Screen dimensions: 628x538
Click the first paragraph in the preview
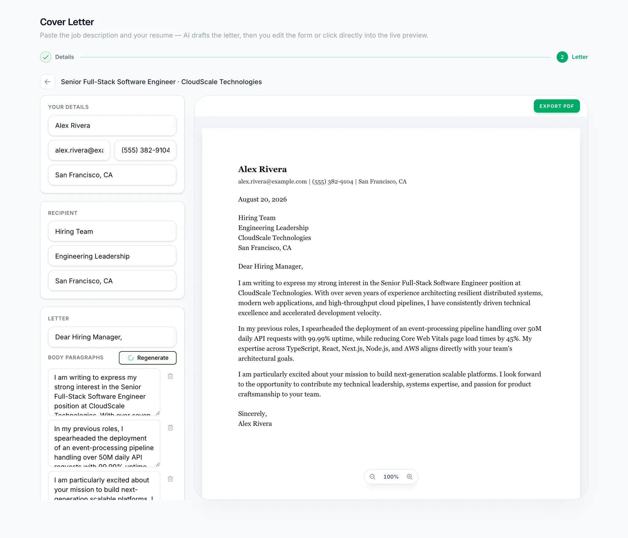click(x=390, y=298)
